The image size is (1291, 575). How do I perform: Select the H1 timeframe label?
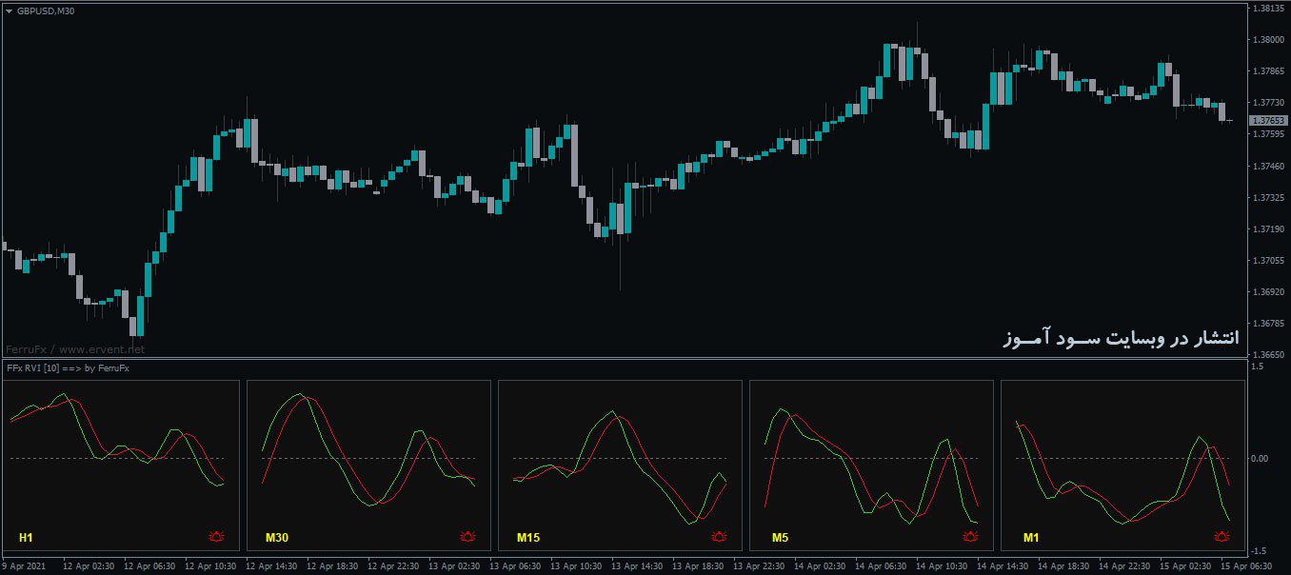coord(26,538)
